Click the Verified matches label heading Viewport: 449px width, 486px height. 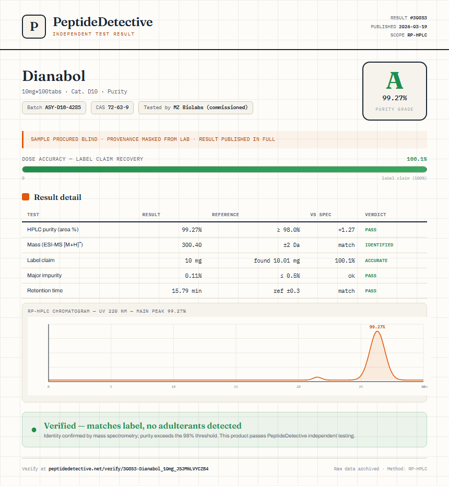tap(143, 425)
